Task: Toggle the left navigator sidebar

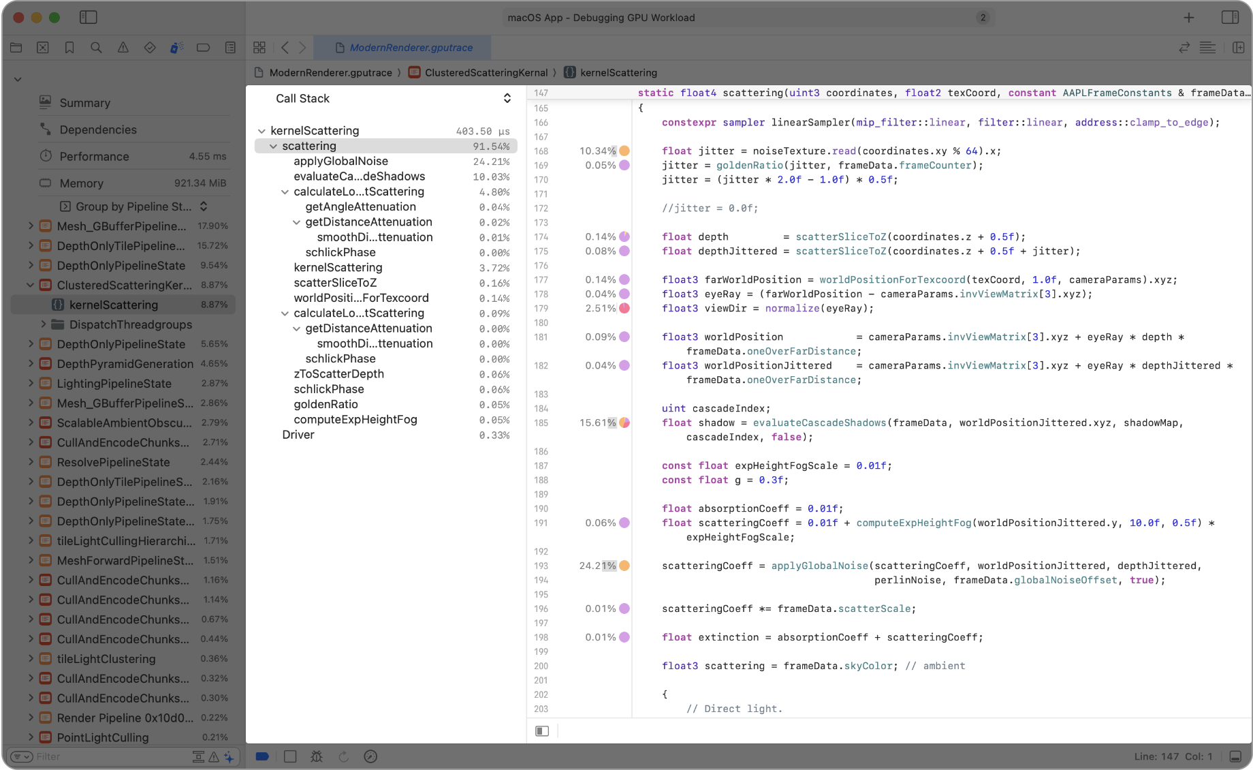Action: pyautogui.click(x=89, y=18)
